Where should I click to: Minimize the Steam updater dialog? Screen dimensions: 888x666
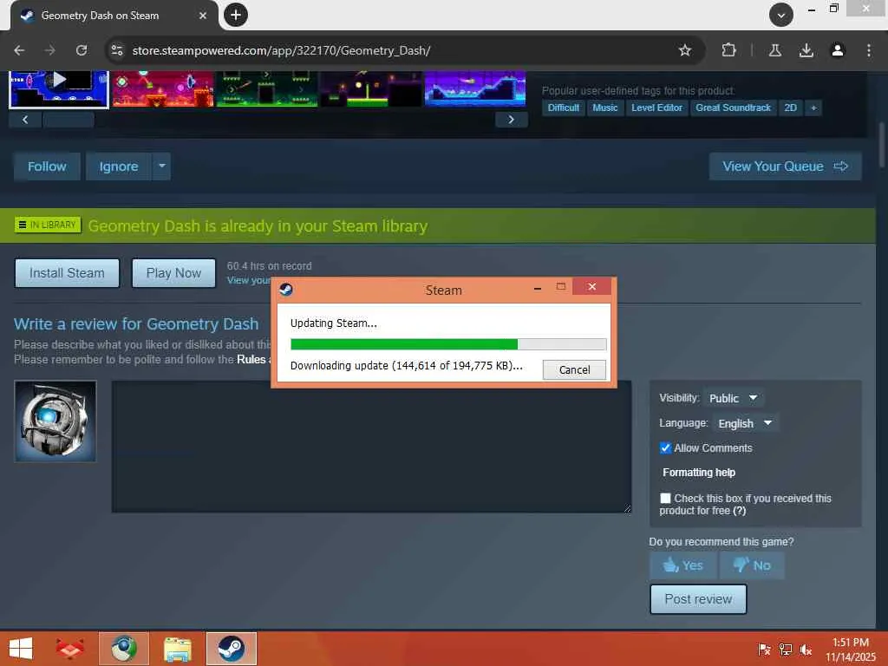(x=538, y=288)
